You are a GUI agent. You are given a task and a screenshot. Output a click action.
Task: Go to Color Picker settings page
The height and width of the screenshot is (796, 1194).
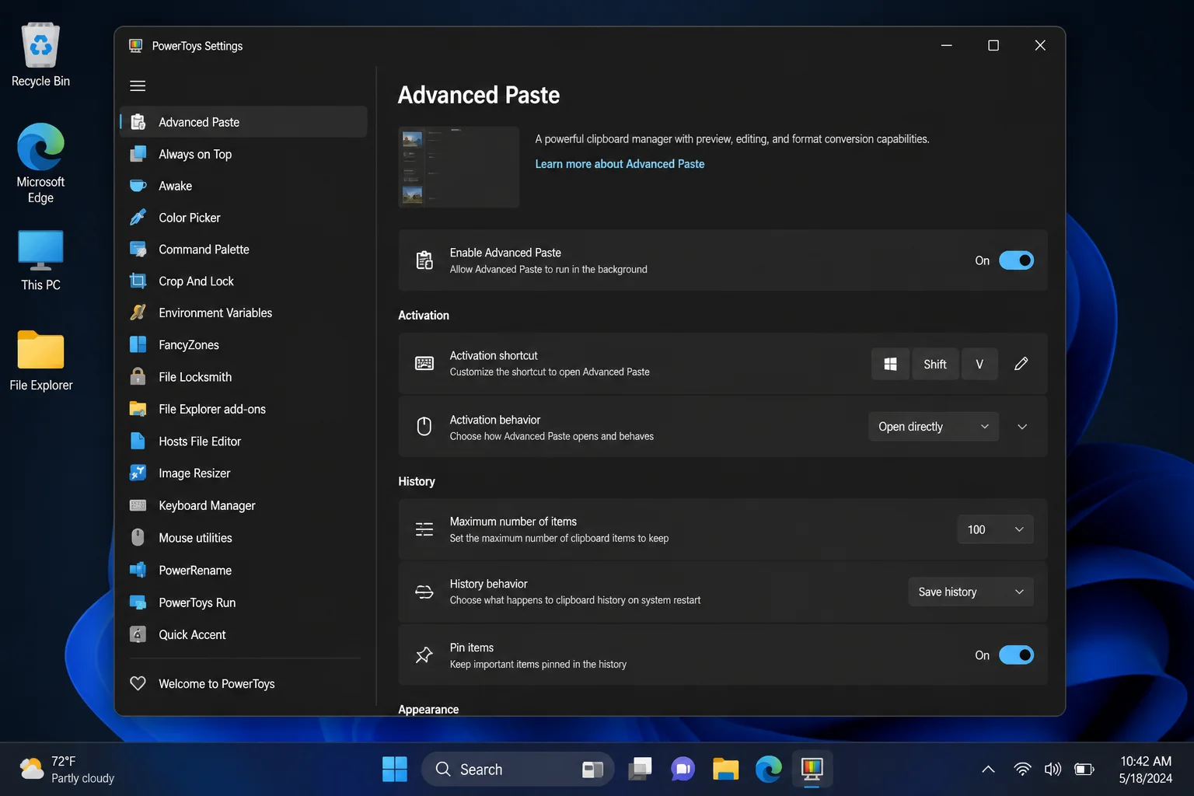click(243, 218)
